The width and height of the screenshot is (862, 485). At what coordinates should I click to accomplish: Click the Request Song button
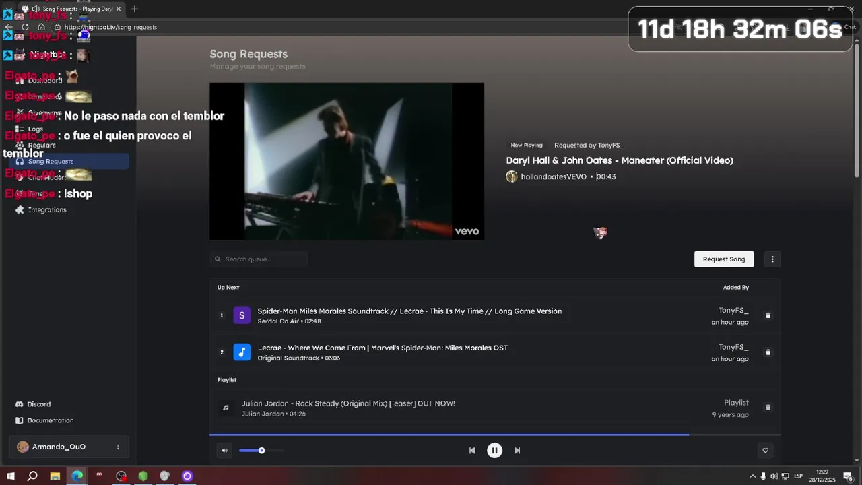coord(724,259)
